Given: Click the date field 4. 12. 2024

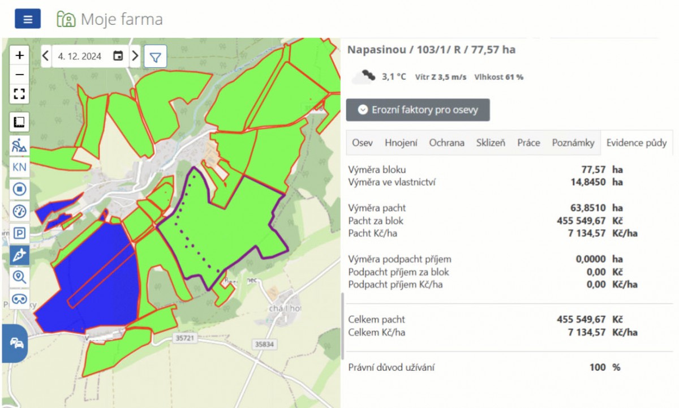Looking at the screenshot, I should [x=80, y=56].
